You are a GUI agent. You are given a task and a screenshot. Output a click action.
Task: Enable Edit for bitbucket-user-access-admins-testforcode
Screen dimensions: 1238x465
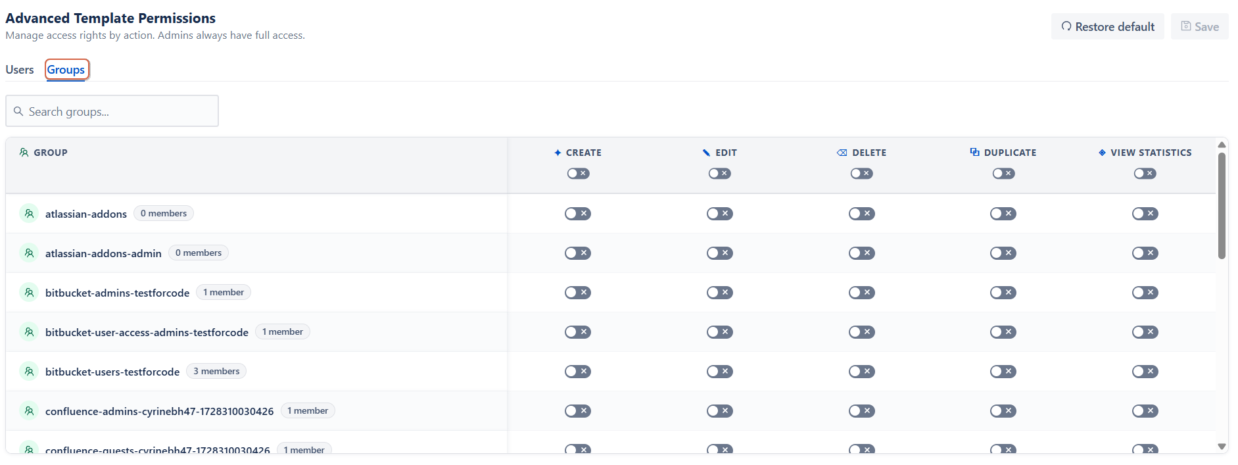[720, 332]
